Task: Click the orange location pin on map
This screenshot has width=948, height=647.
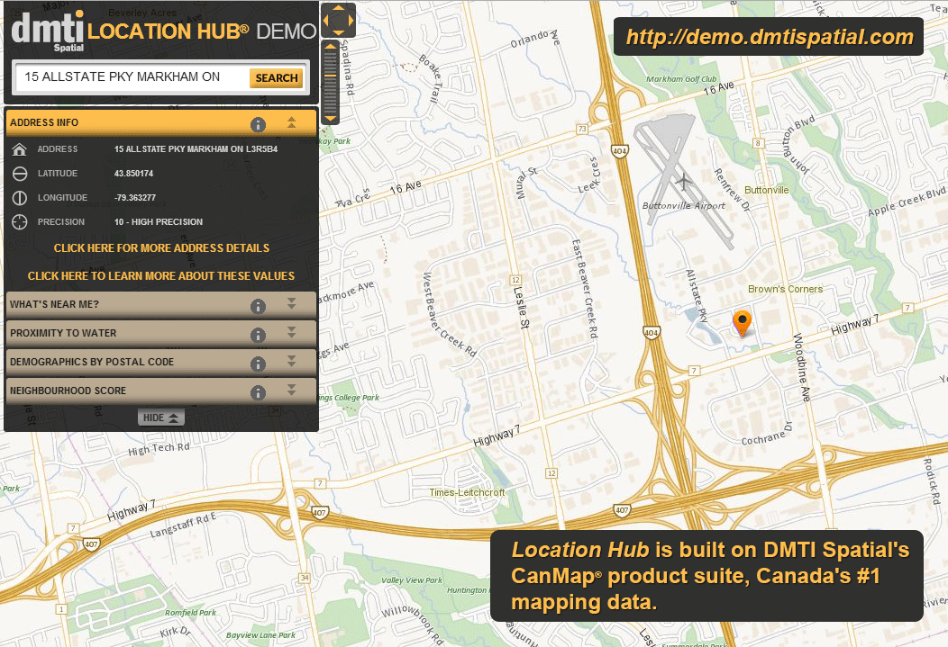Action: 742,321
